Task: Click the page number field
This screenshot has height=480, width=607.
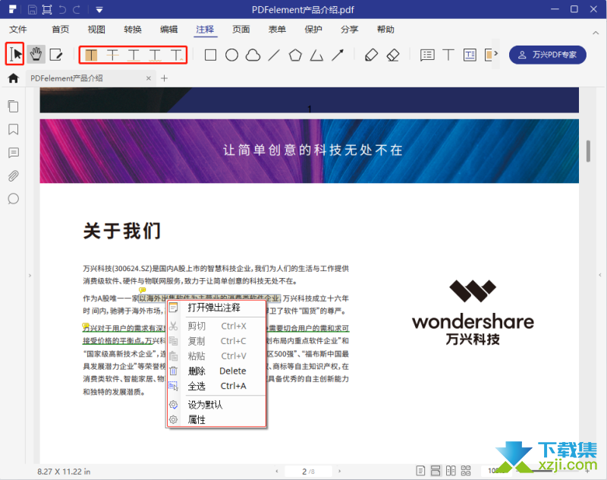Action: coord(308,472)
